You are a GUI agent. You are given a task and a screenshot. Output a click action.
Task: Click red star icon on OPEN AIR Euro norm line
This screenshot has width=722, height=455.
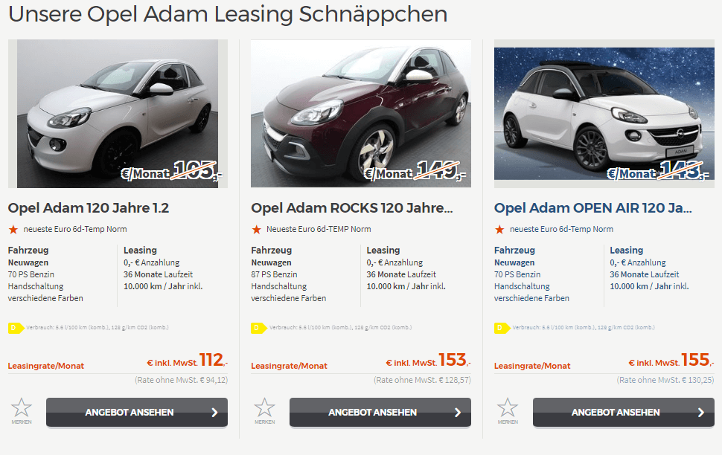point(499,229)
